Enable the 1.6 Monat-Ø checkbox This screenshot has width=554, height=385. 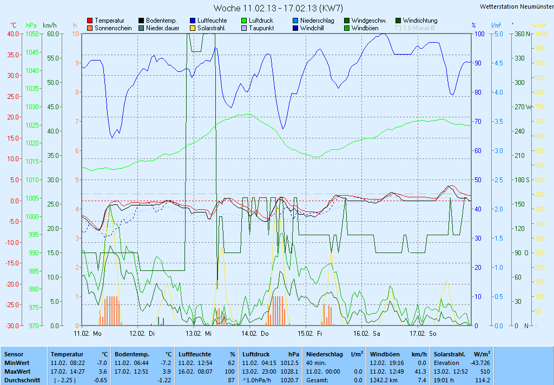tap(398, 28)
